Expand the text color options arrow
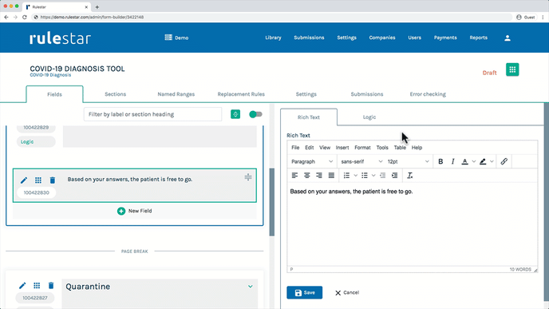The width and height of the screenshot is (549, 309). (x=473, y=161)
